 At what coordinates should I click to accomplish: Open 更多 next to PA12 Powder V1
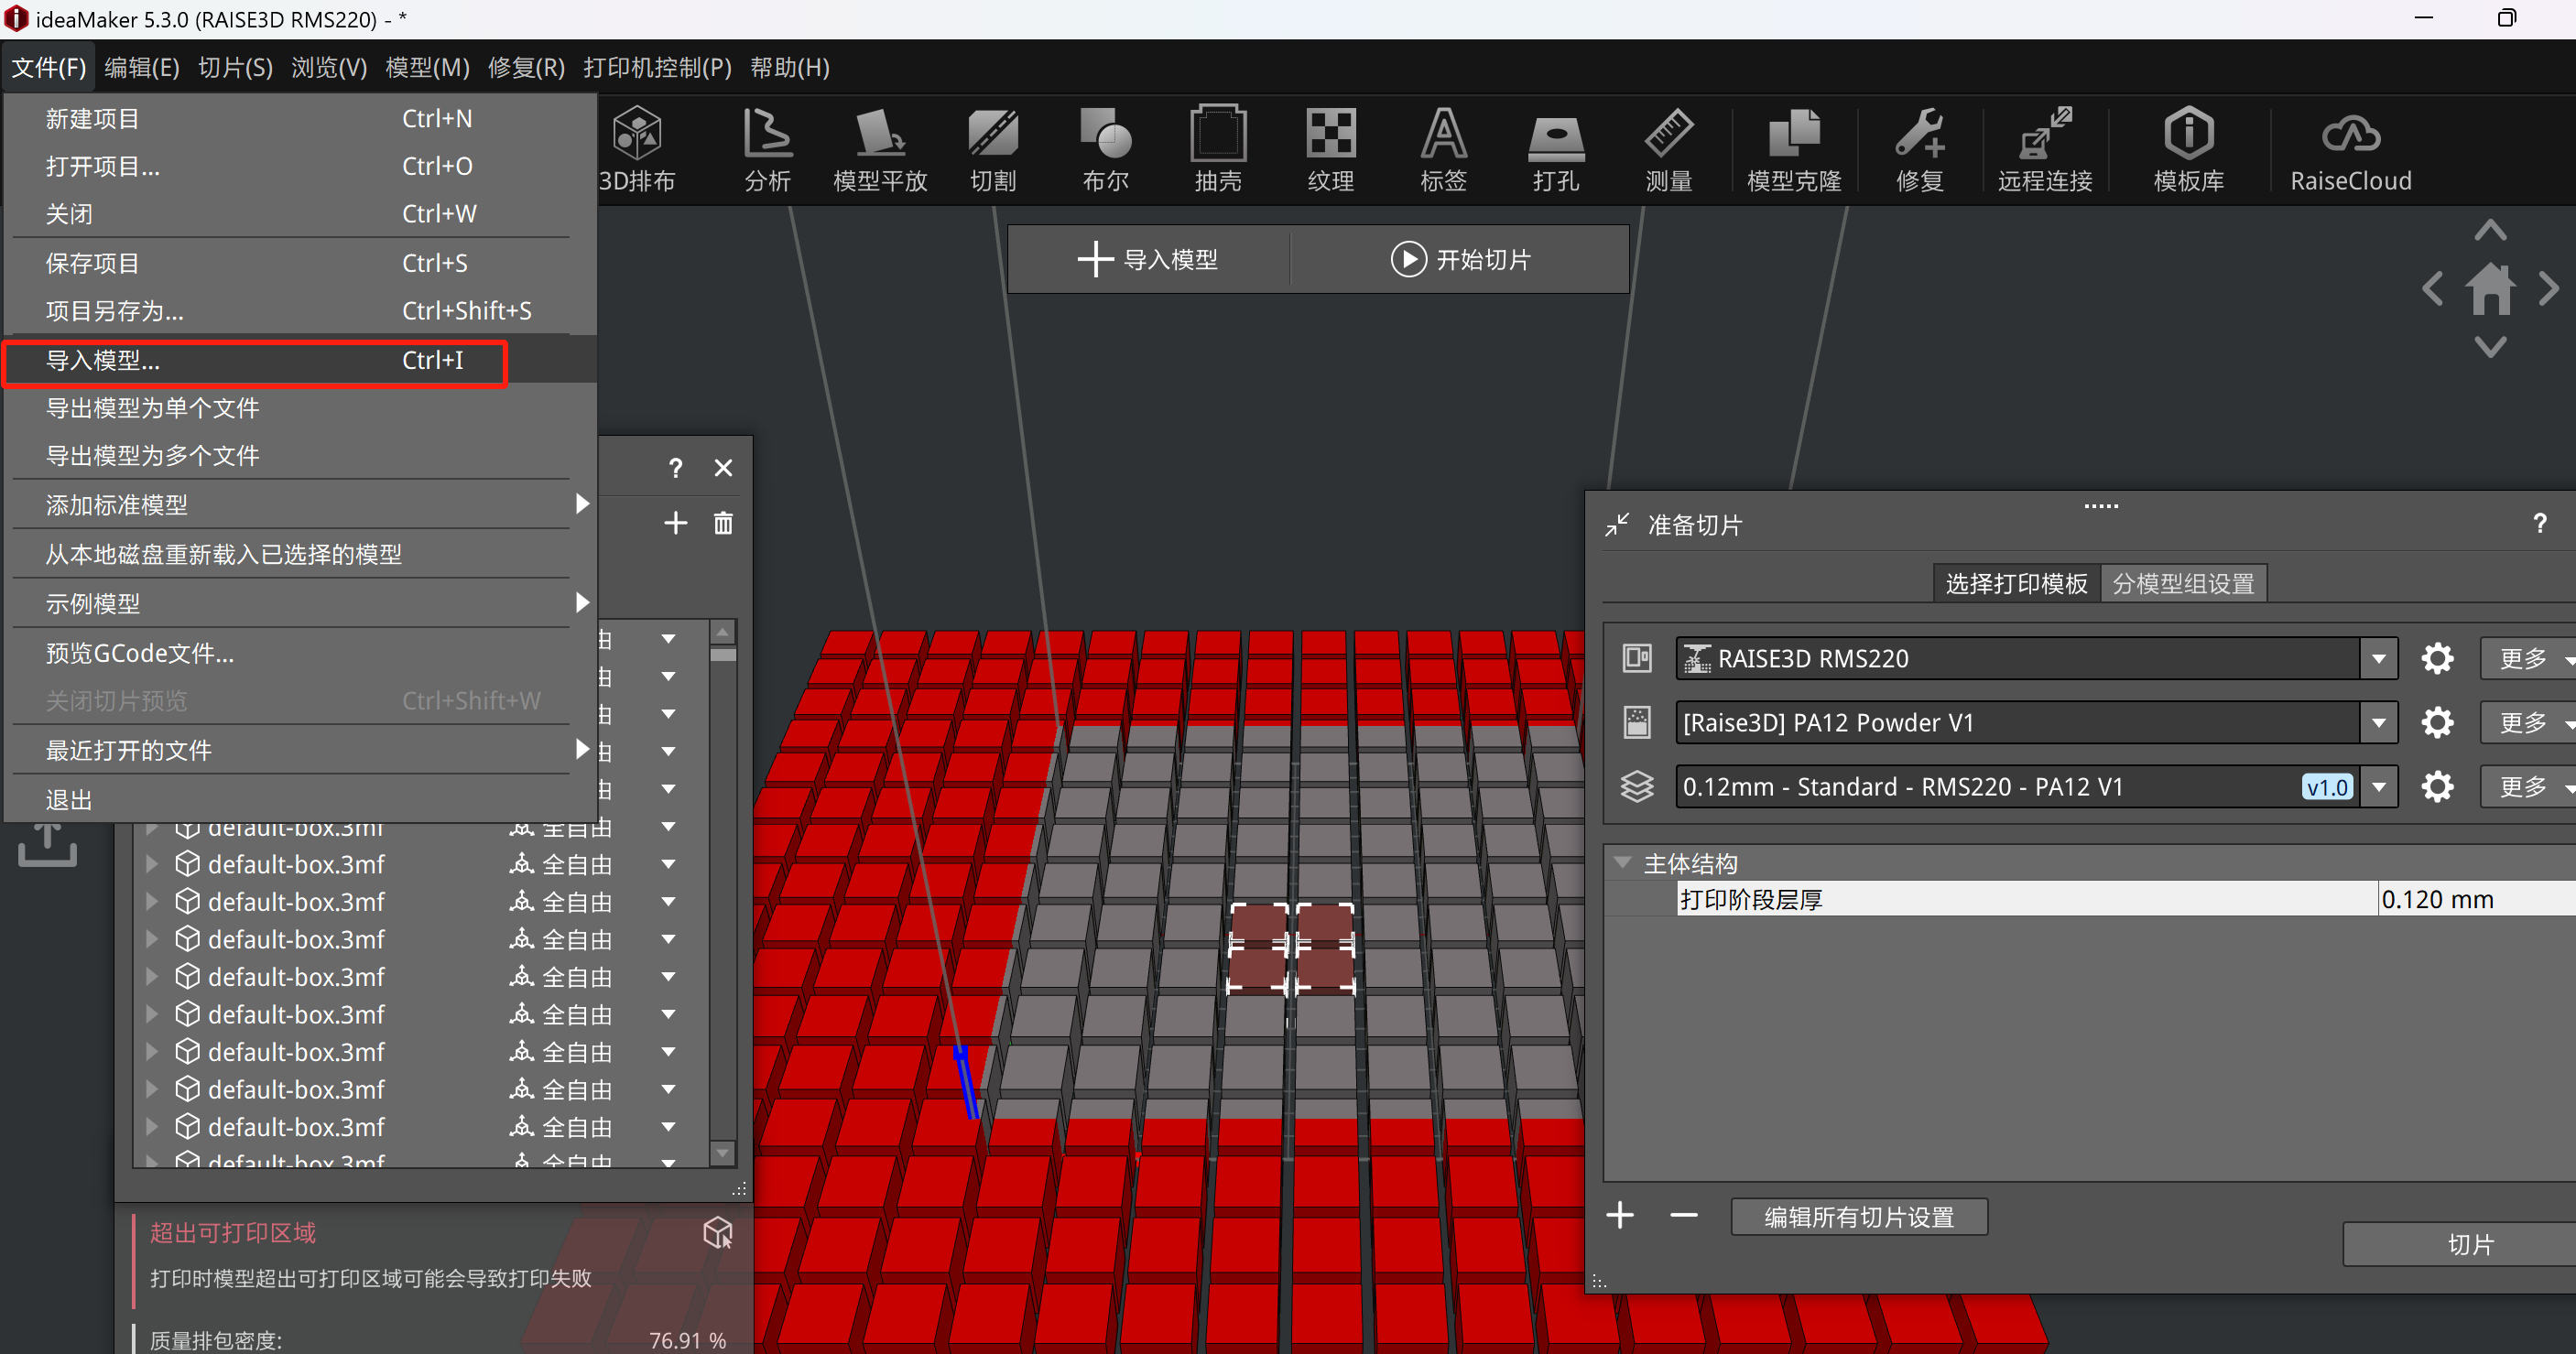click(x=2528, y=722)
